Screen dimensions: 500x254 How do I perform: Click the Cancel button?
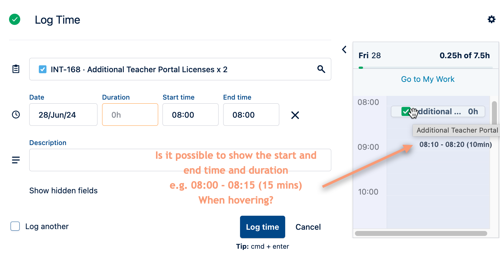tap(308, 227)
